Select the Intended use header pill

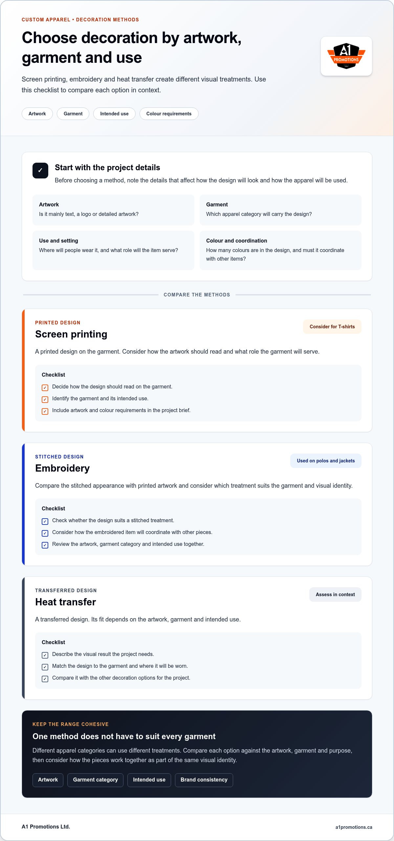pos(114,114)
